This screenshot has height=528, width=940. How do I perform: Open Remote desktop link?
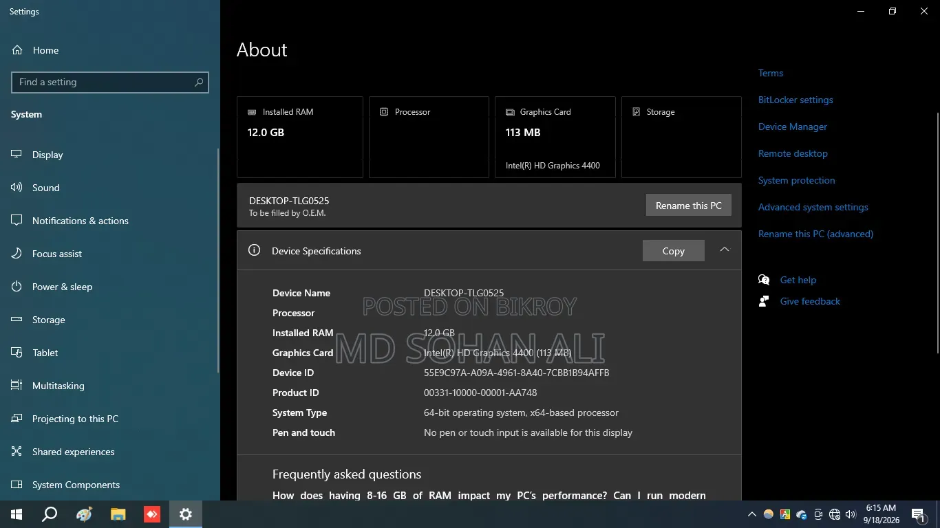(x=793, y=153)
